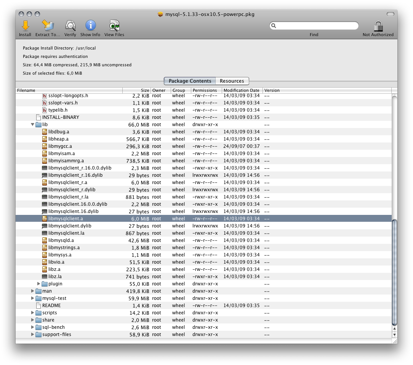Select the libmyisammrg.a row
The height and width of the screenshot is (365, 413).
click(203, 161)
